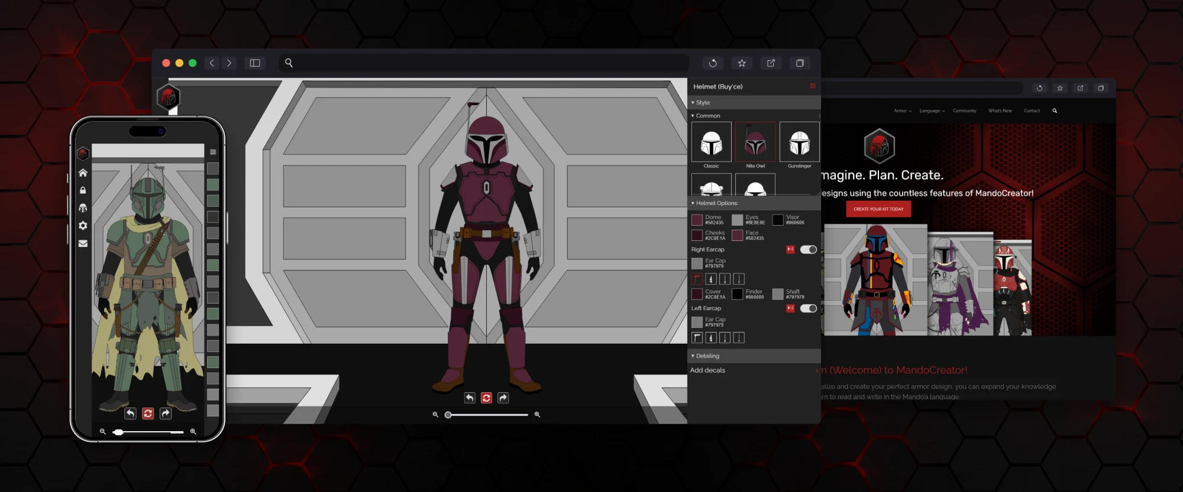Click the MandoCreator logo in the main window
This screenshot has width=1183, height=492.
point(169,97)
